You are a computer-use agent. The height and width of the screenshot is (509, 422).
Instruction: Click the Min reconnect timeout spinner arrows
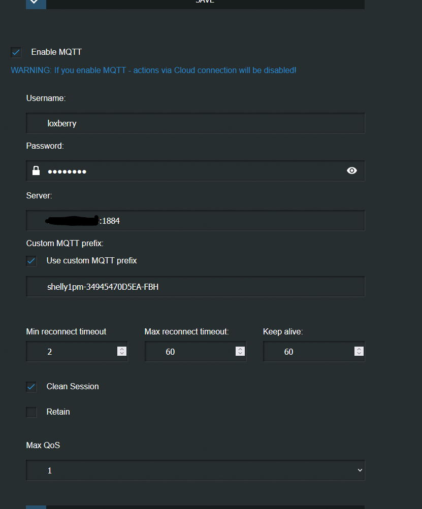pos(122,351)
